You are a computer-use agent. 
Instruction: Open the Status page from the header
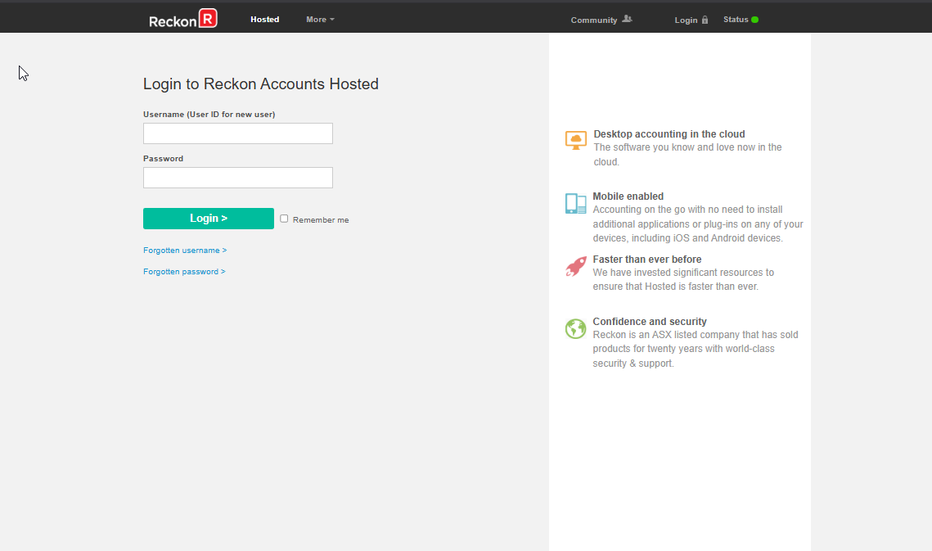pyautogui.click(x=736, y=20)
